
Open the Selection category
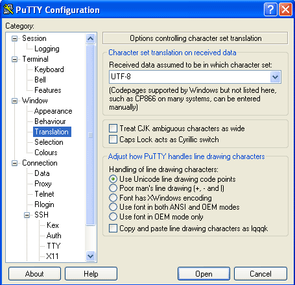(x=49, y=142)
